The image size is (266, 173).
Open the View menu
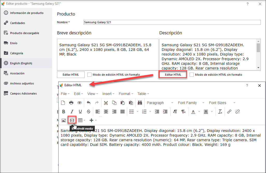click(93, 94)
